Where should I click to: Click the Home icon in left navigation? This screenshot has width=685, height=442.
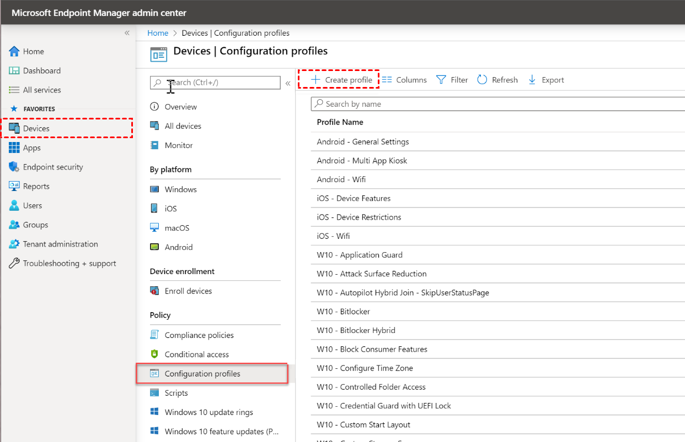click(x=14, y=51)
